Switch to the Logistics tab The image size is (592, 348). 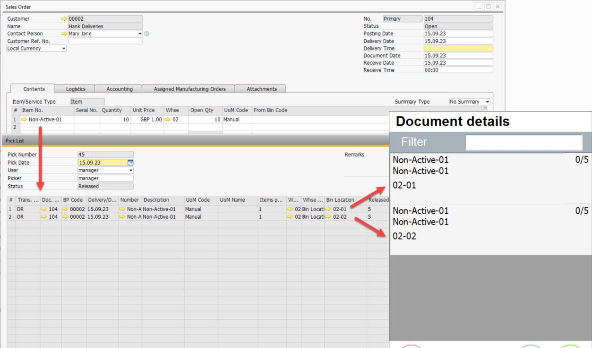pyautogui.click(x=75, y=89)
